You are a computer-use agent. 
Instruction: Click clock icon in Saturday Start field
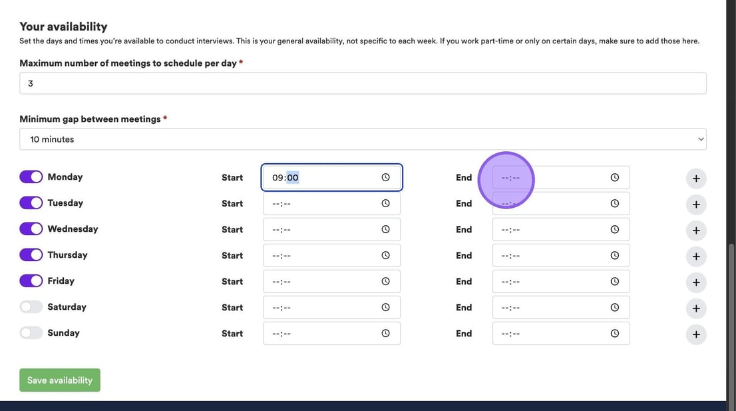pos(385,307)
